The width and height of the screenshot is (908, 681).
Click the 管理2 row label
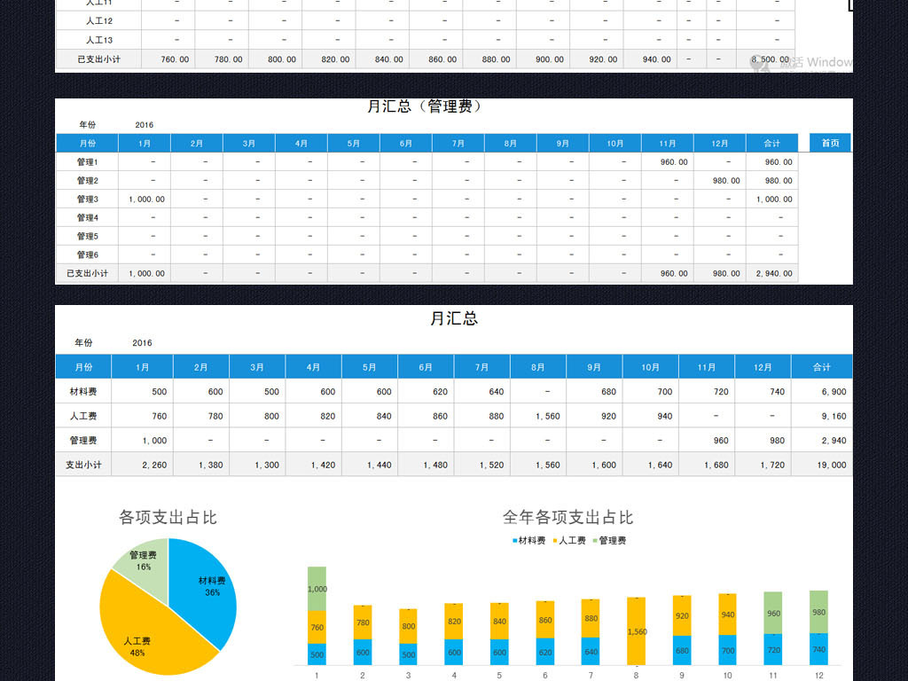(88, 181)
